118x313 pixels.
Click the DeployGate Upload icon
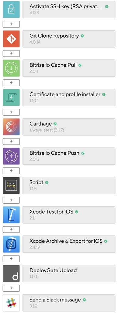point(11,274)
